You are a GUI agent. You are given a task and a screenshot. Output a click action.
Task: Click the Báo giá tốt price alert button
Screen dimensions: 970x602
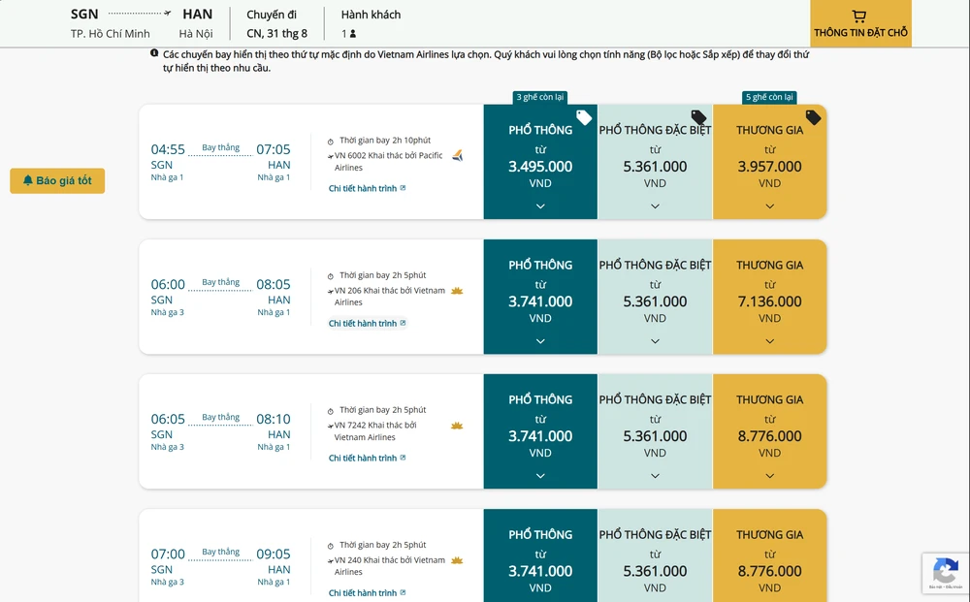[x=57, y=180]
